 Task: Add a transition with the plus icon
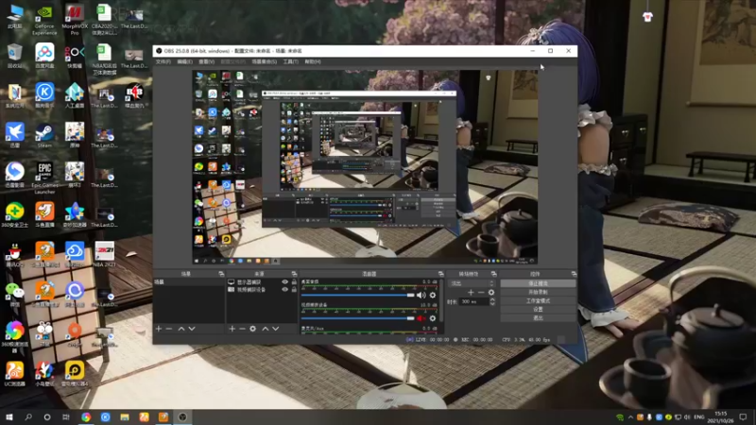point(471,293)
